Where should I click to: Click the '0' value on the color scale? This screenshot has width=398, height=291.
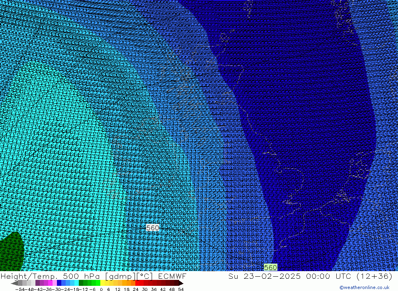pos(101,289)
